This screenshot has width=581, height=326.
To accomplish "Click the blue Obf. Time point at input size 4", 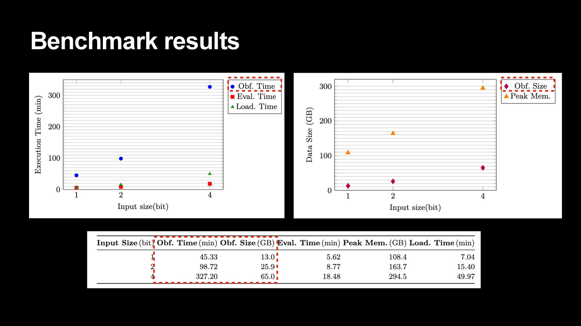I will click(x=210, y=87).
